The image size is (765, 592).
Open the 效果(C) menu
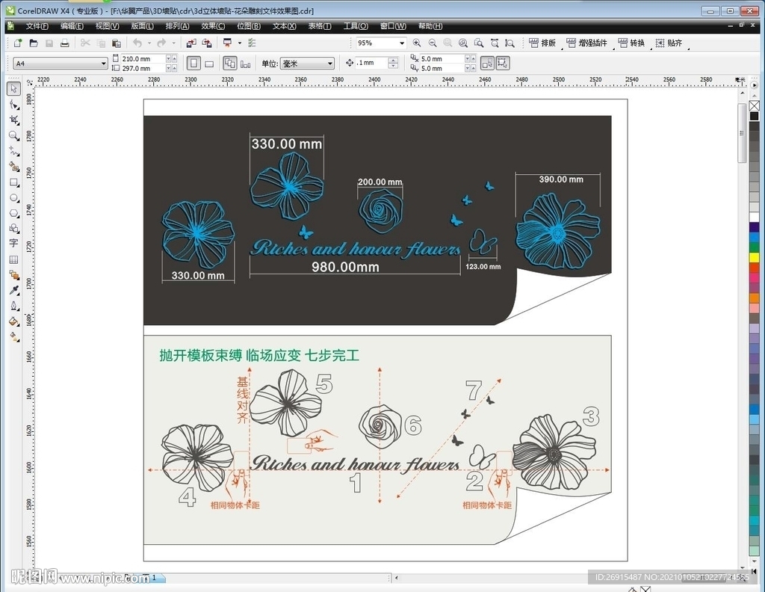tap(213, 26)
